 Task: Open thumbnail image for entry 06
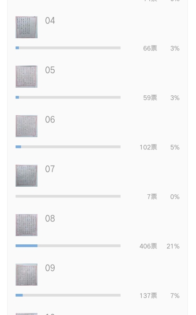point(26,126)
